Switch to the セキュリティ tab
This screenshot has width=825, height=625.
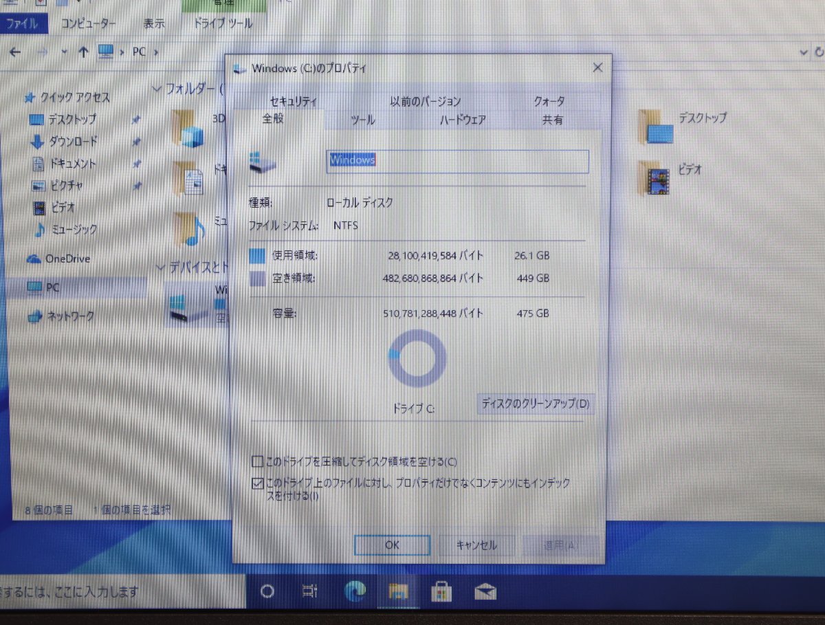tap(294, 101)
